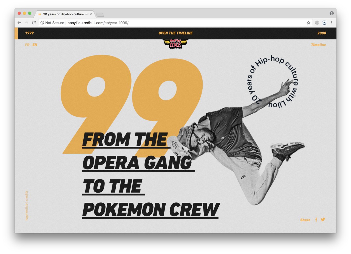Image resolution: width=351 pixels, height=254 pixels.
Task: Share on Twitter via the bird icon
Action: (x=323, y=219)
